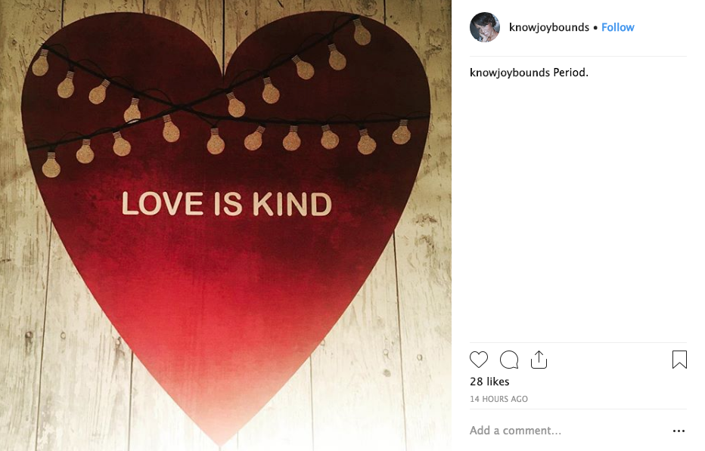The height and width of the screenshot is (451, 705).
Task: Like the post with the heart icon
Action: 479,360
